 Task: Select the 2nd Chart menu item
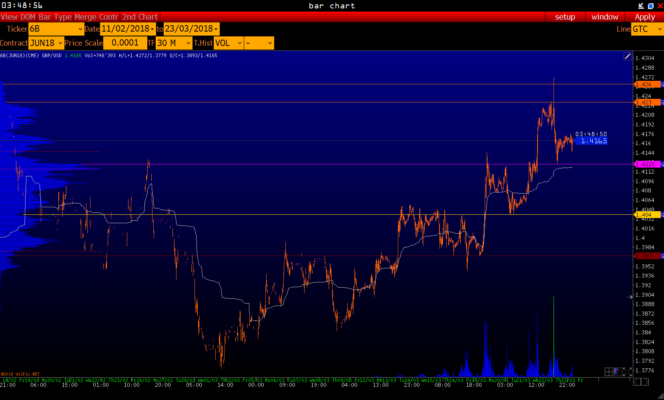[140, 17]
